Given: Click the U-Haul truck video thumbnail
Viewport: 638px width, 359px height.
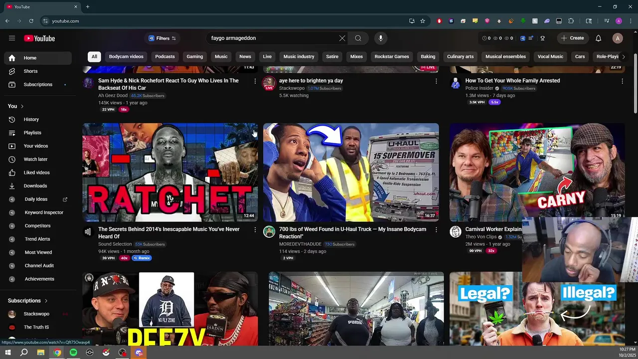Looking at the screenshot, I should (351, 172).
